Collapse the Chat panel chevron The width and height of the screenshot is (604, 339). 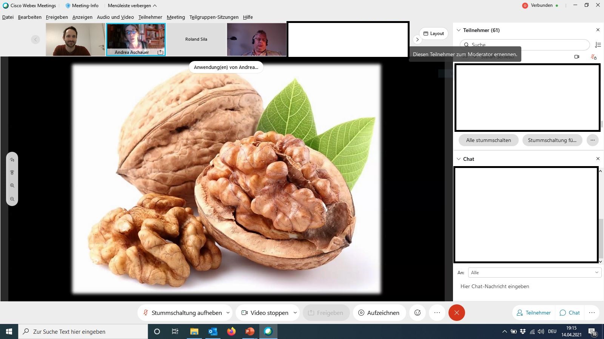click(x=459, y=159)
